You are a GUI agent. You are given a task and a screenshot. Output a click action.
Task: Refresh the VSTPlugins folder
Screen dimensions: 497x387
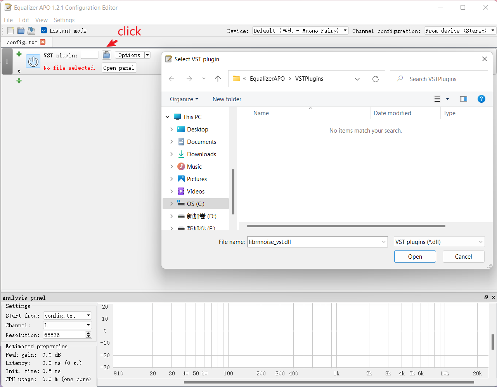pos(376,79)
